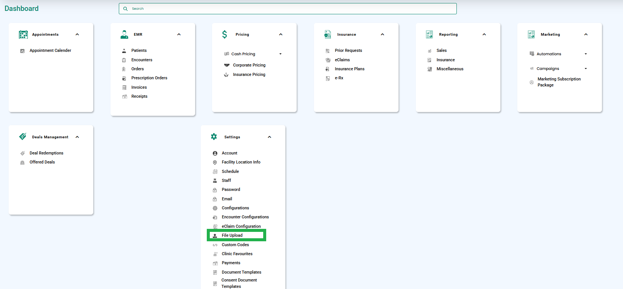Collapse the Appointments card
The width and height of the screenshot is (623, 289).
click(77, 35)
